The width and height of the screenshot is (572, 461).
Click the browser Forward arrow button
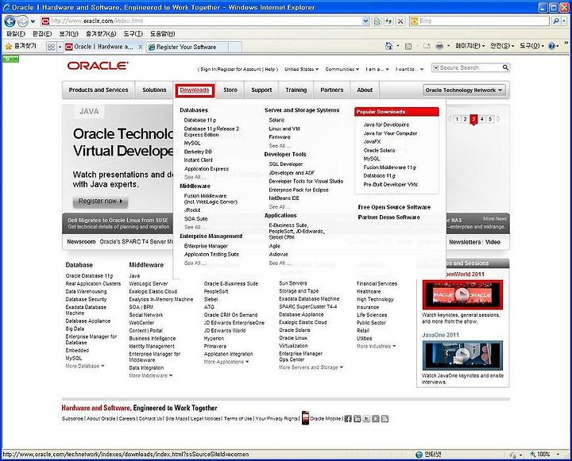click(22, 21)
